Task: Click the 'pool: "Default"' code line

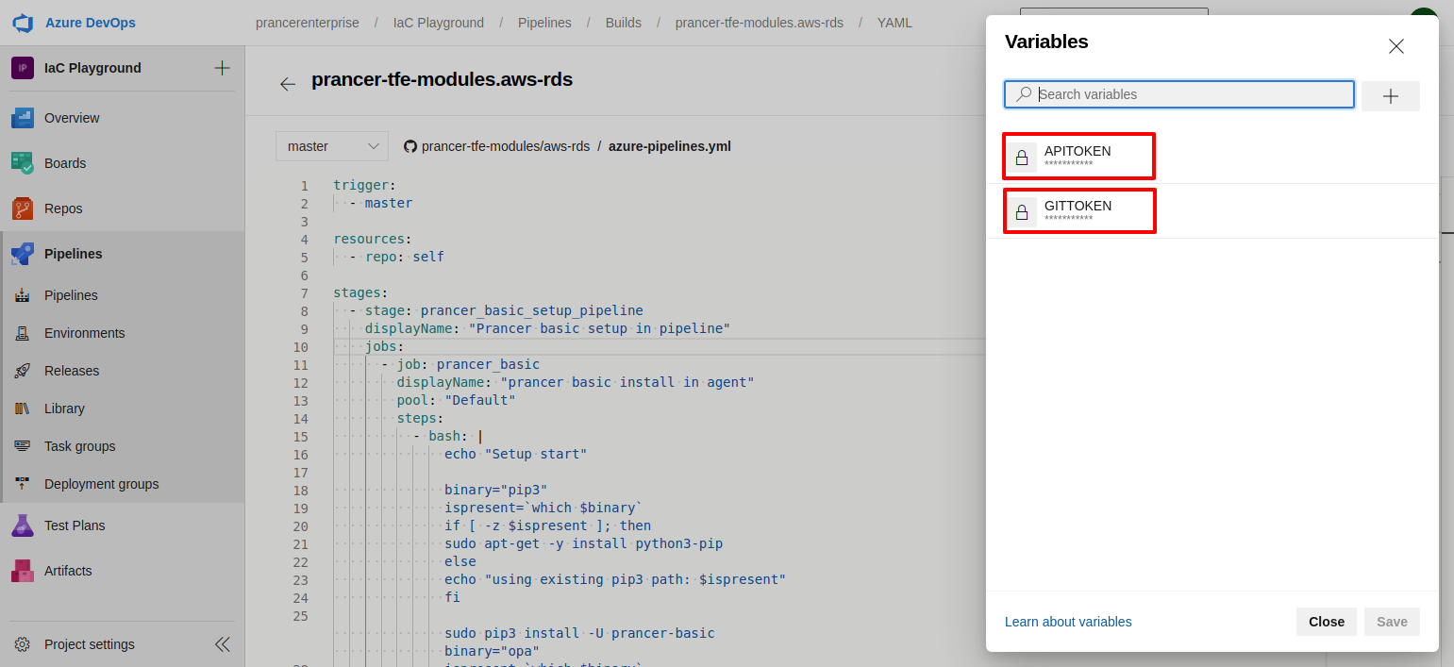Action: click(x=456, y=401)
